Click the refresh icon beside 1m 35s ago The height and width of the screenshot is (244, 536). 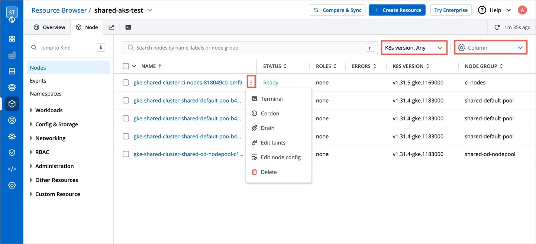click(x=497, y=27)
